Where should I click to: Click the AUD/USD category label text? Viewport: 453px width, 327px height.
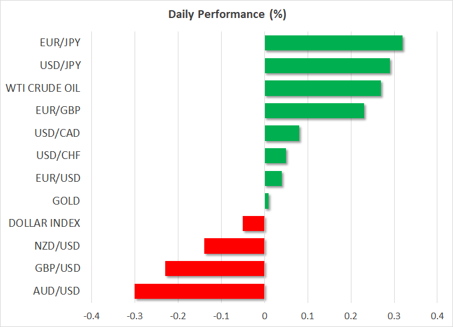click(x=59, y=291)
